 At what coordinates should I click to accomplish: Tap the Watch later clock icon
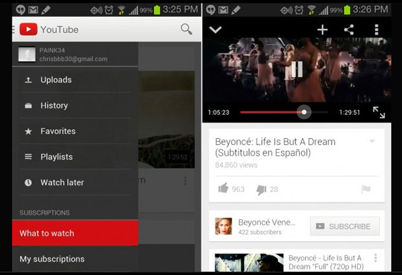[x=28, y=182]
